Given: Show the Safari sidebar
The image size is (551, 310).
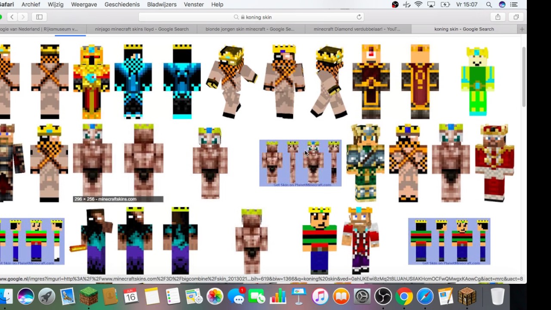Looking at the screenshot, I should click(x=39, y=17).
